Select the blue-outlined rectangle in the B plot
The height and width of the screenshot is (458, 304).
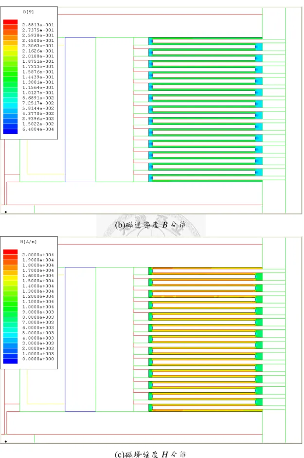(80, 110)
